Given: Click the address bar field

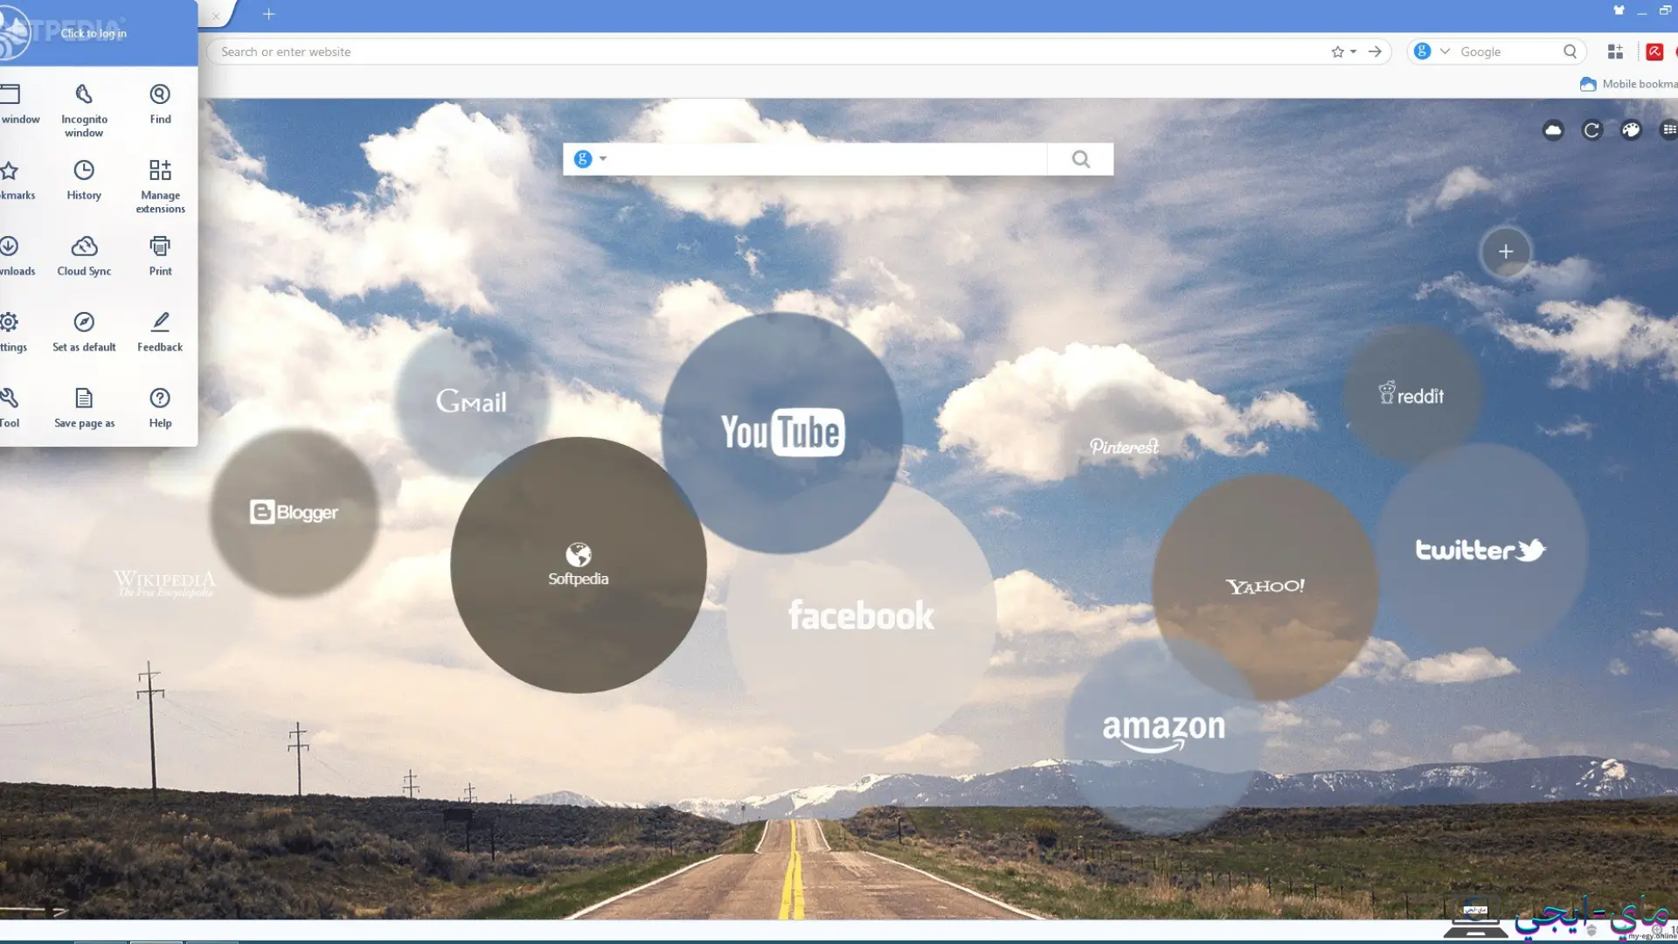Looking at the screenshot, I should [x=769, y=52].
